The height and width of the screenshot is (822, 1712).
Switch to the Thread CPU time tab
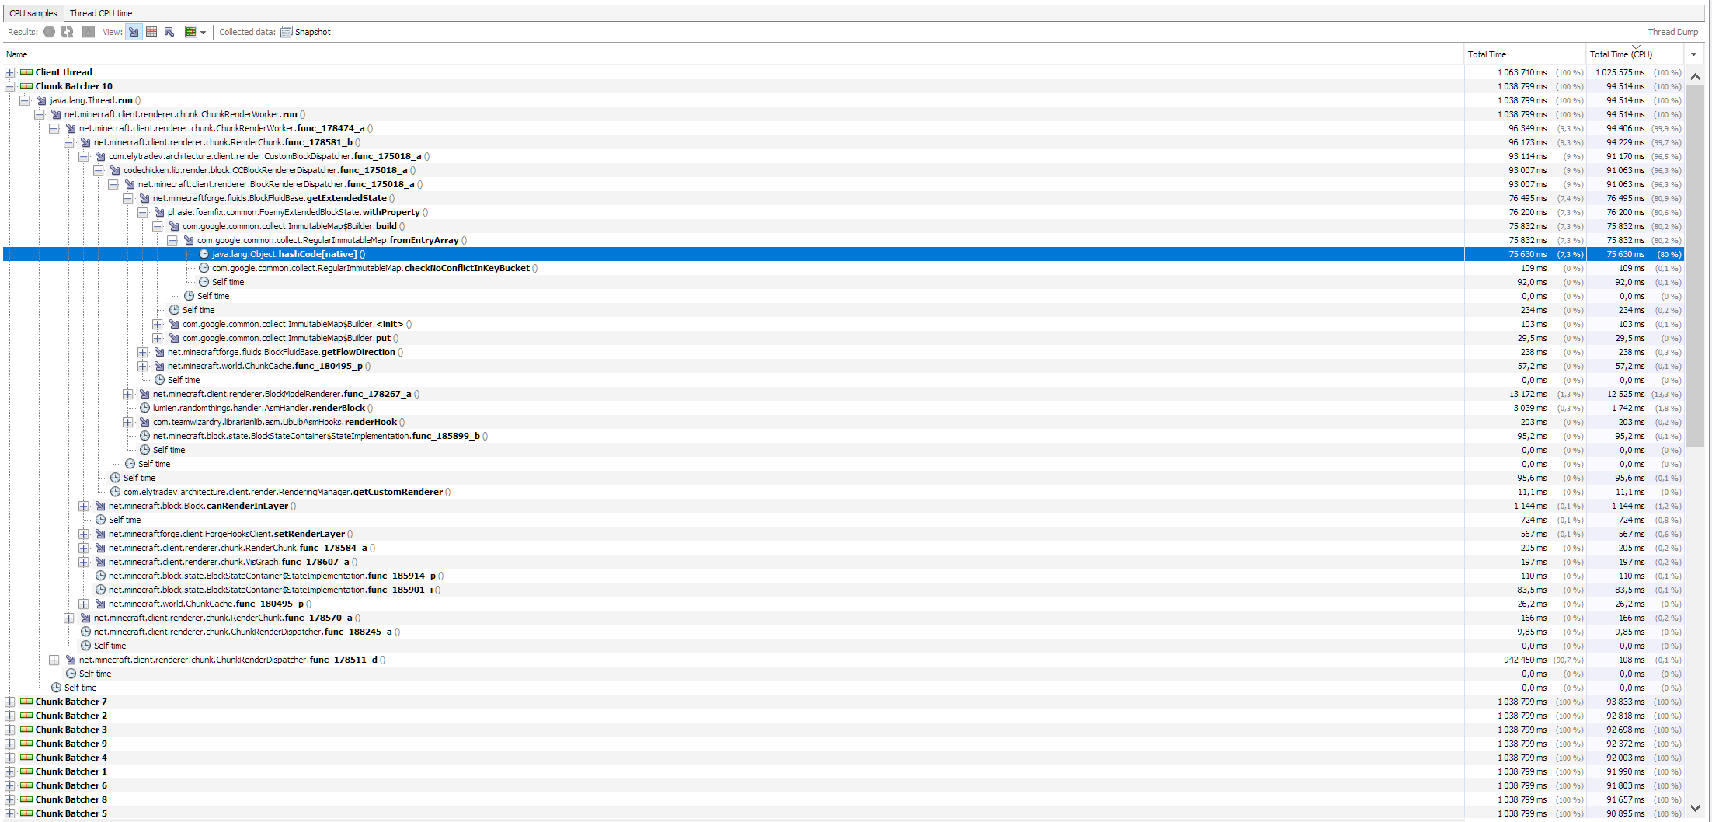[101, 13]
